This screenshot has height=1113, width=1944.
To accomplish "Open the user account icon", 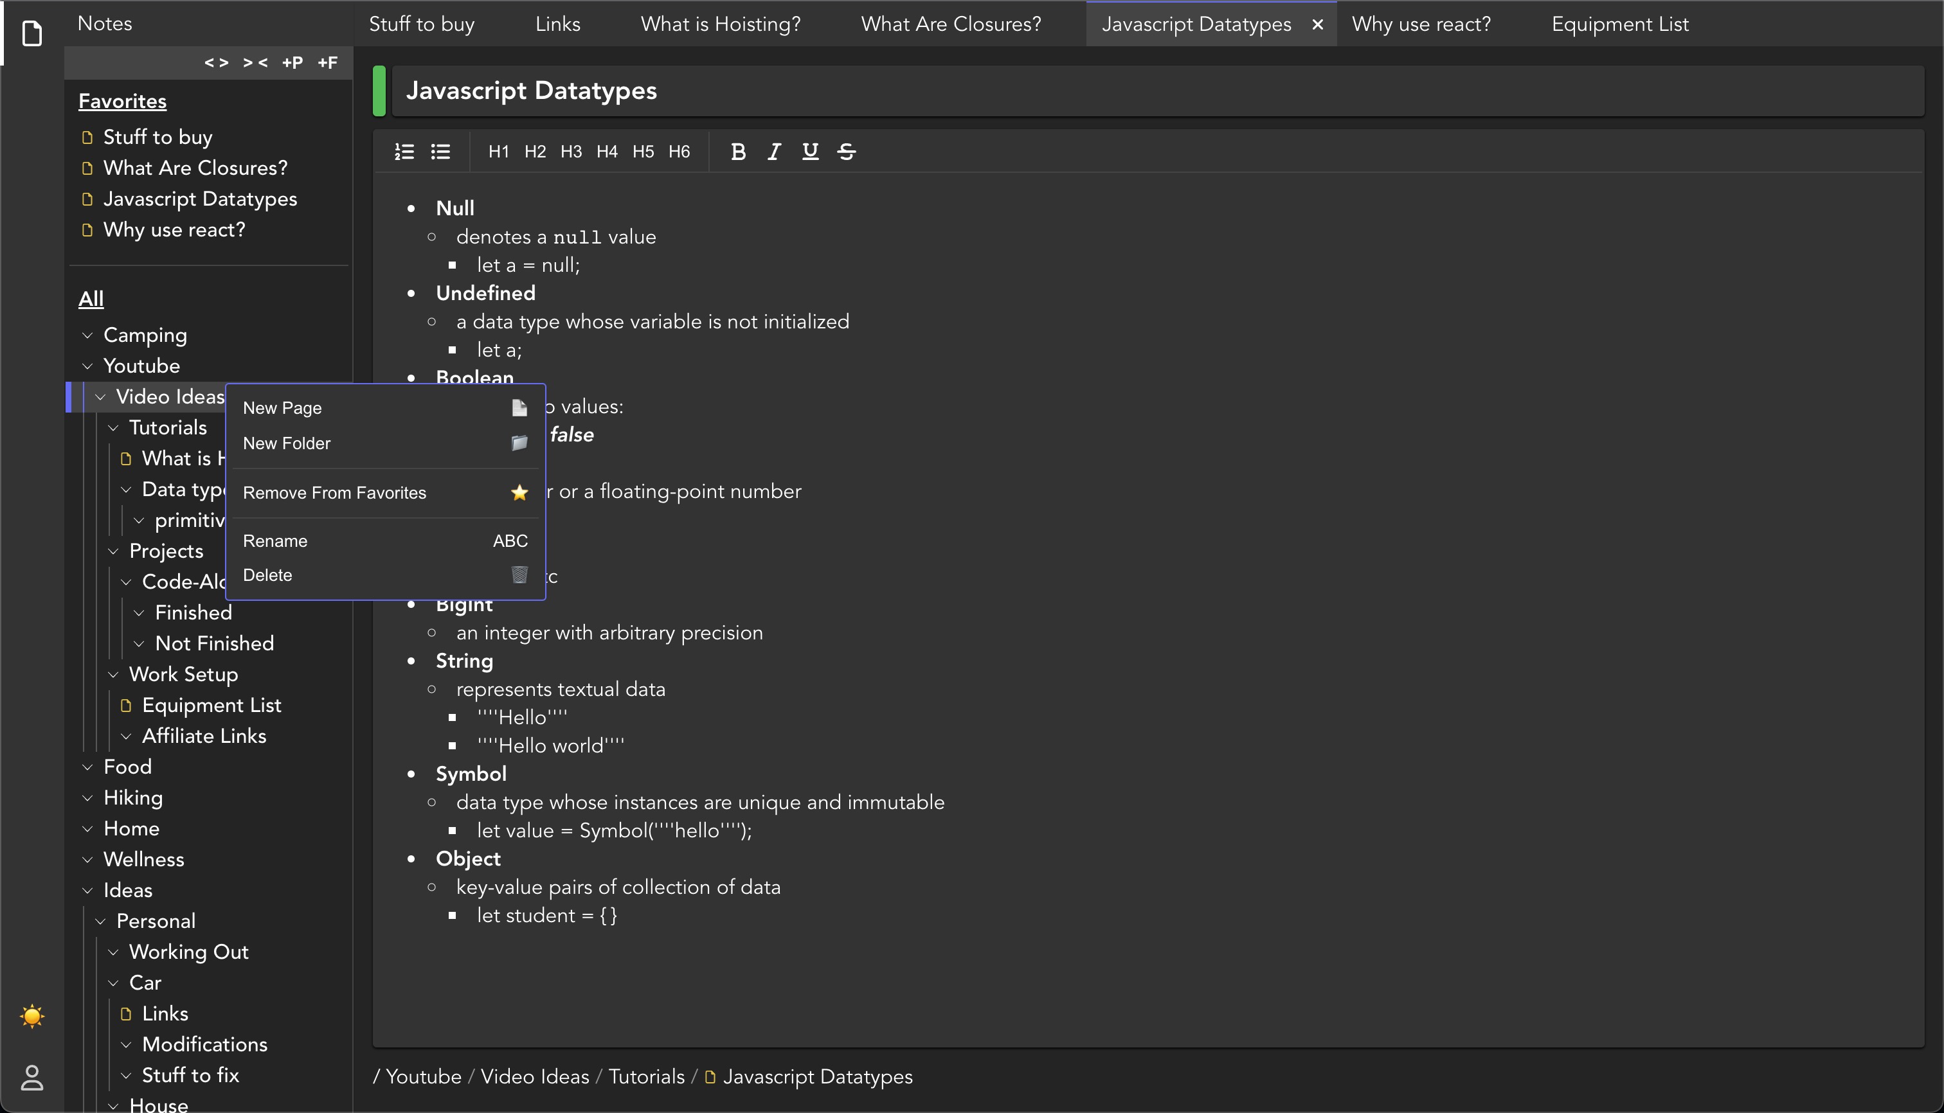I will coord(32,1078).
